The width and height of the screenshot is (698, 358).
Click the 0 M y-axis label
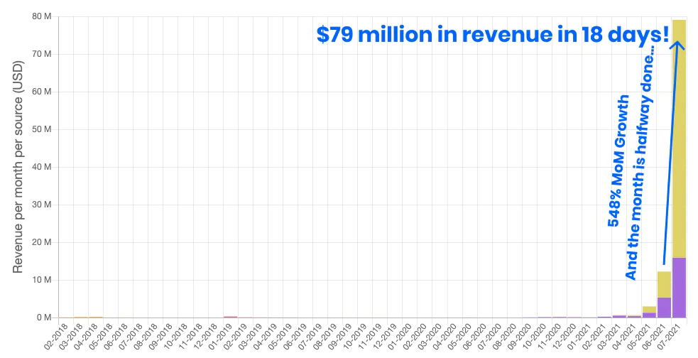43,318
